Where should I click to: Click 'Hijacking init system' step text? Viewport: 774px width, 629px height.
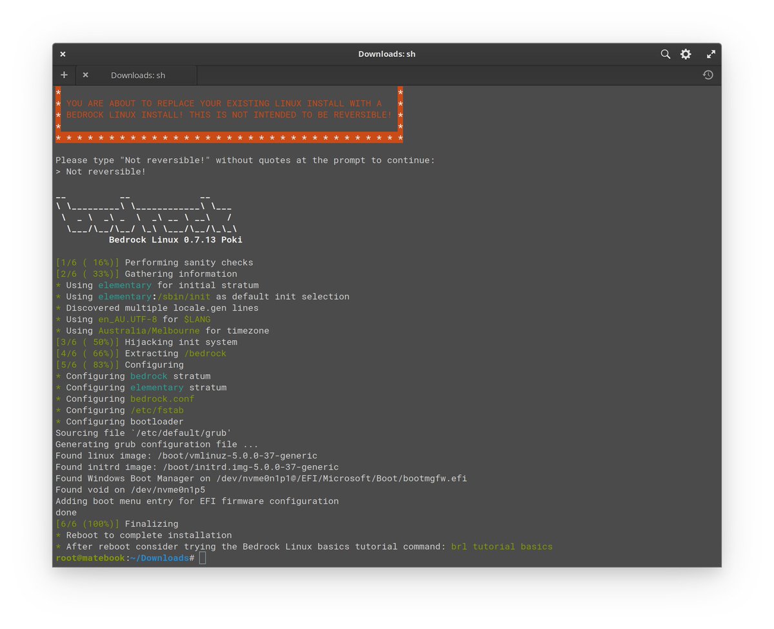coord(181,342)
